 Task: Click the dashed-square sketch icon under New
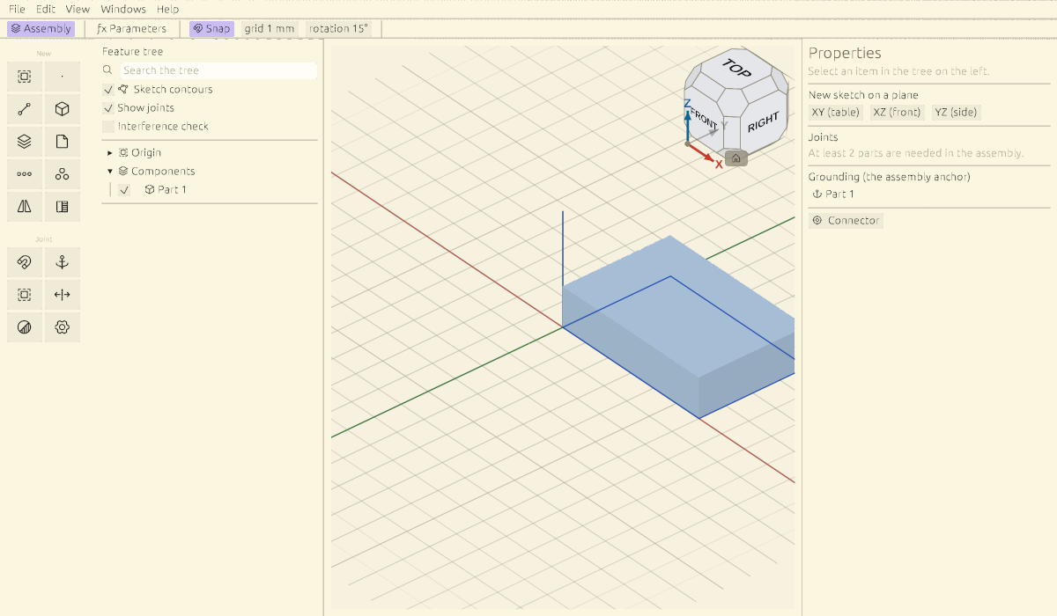pyautogui.click(x=25, y=77)
